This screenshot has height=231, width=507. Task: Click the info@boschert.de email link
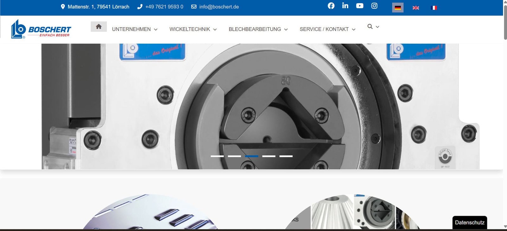click(x=219, y=7)
